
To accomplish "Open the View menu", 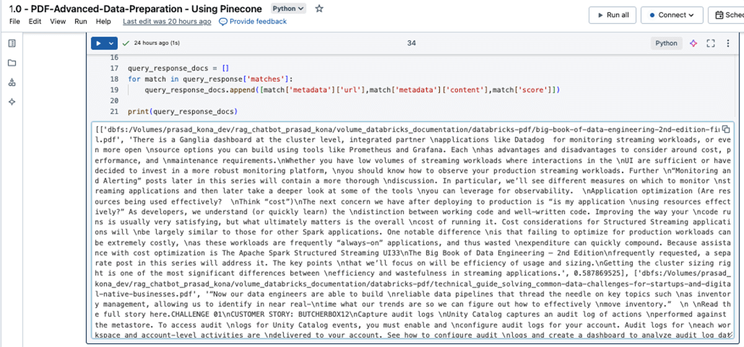I will (x=58, y=22).
